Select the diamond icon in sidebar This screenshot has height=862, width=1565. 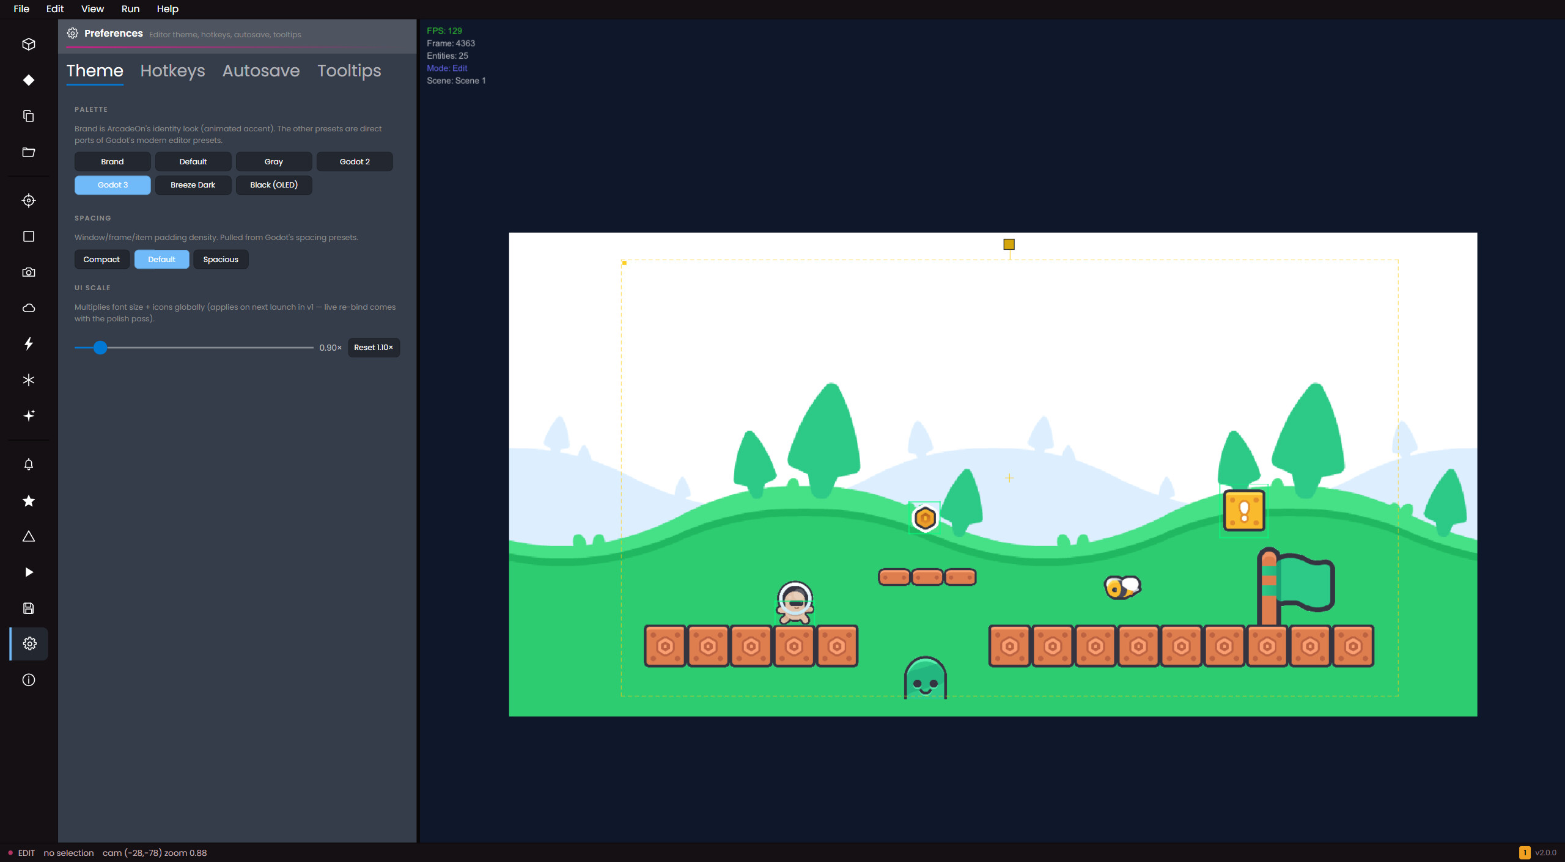(x=29, y=80)
